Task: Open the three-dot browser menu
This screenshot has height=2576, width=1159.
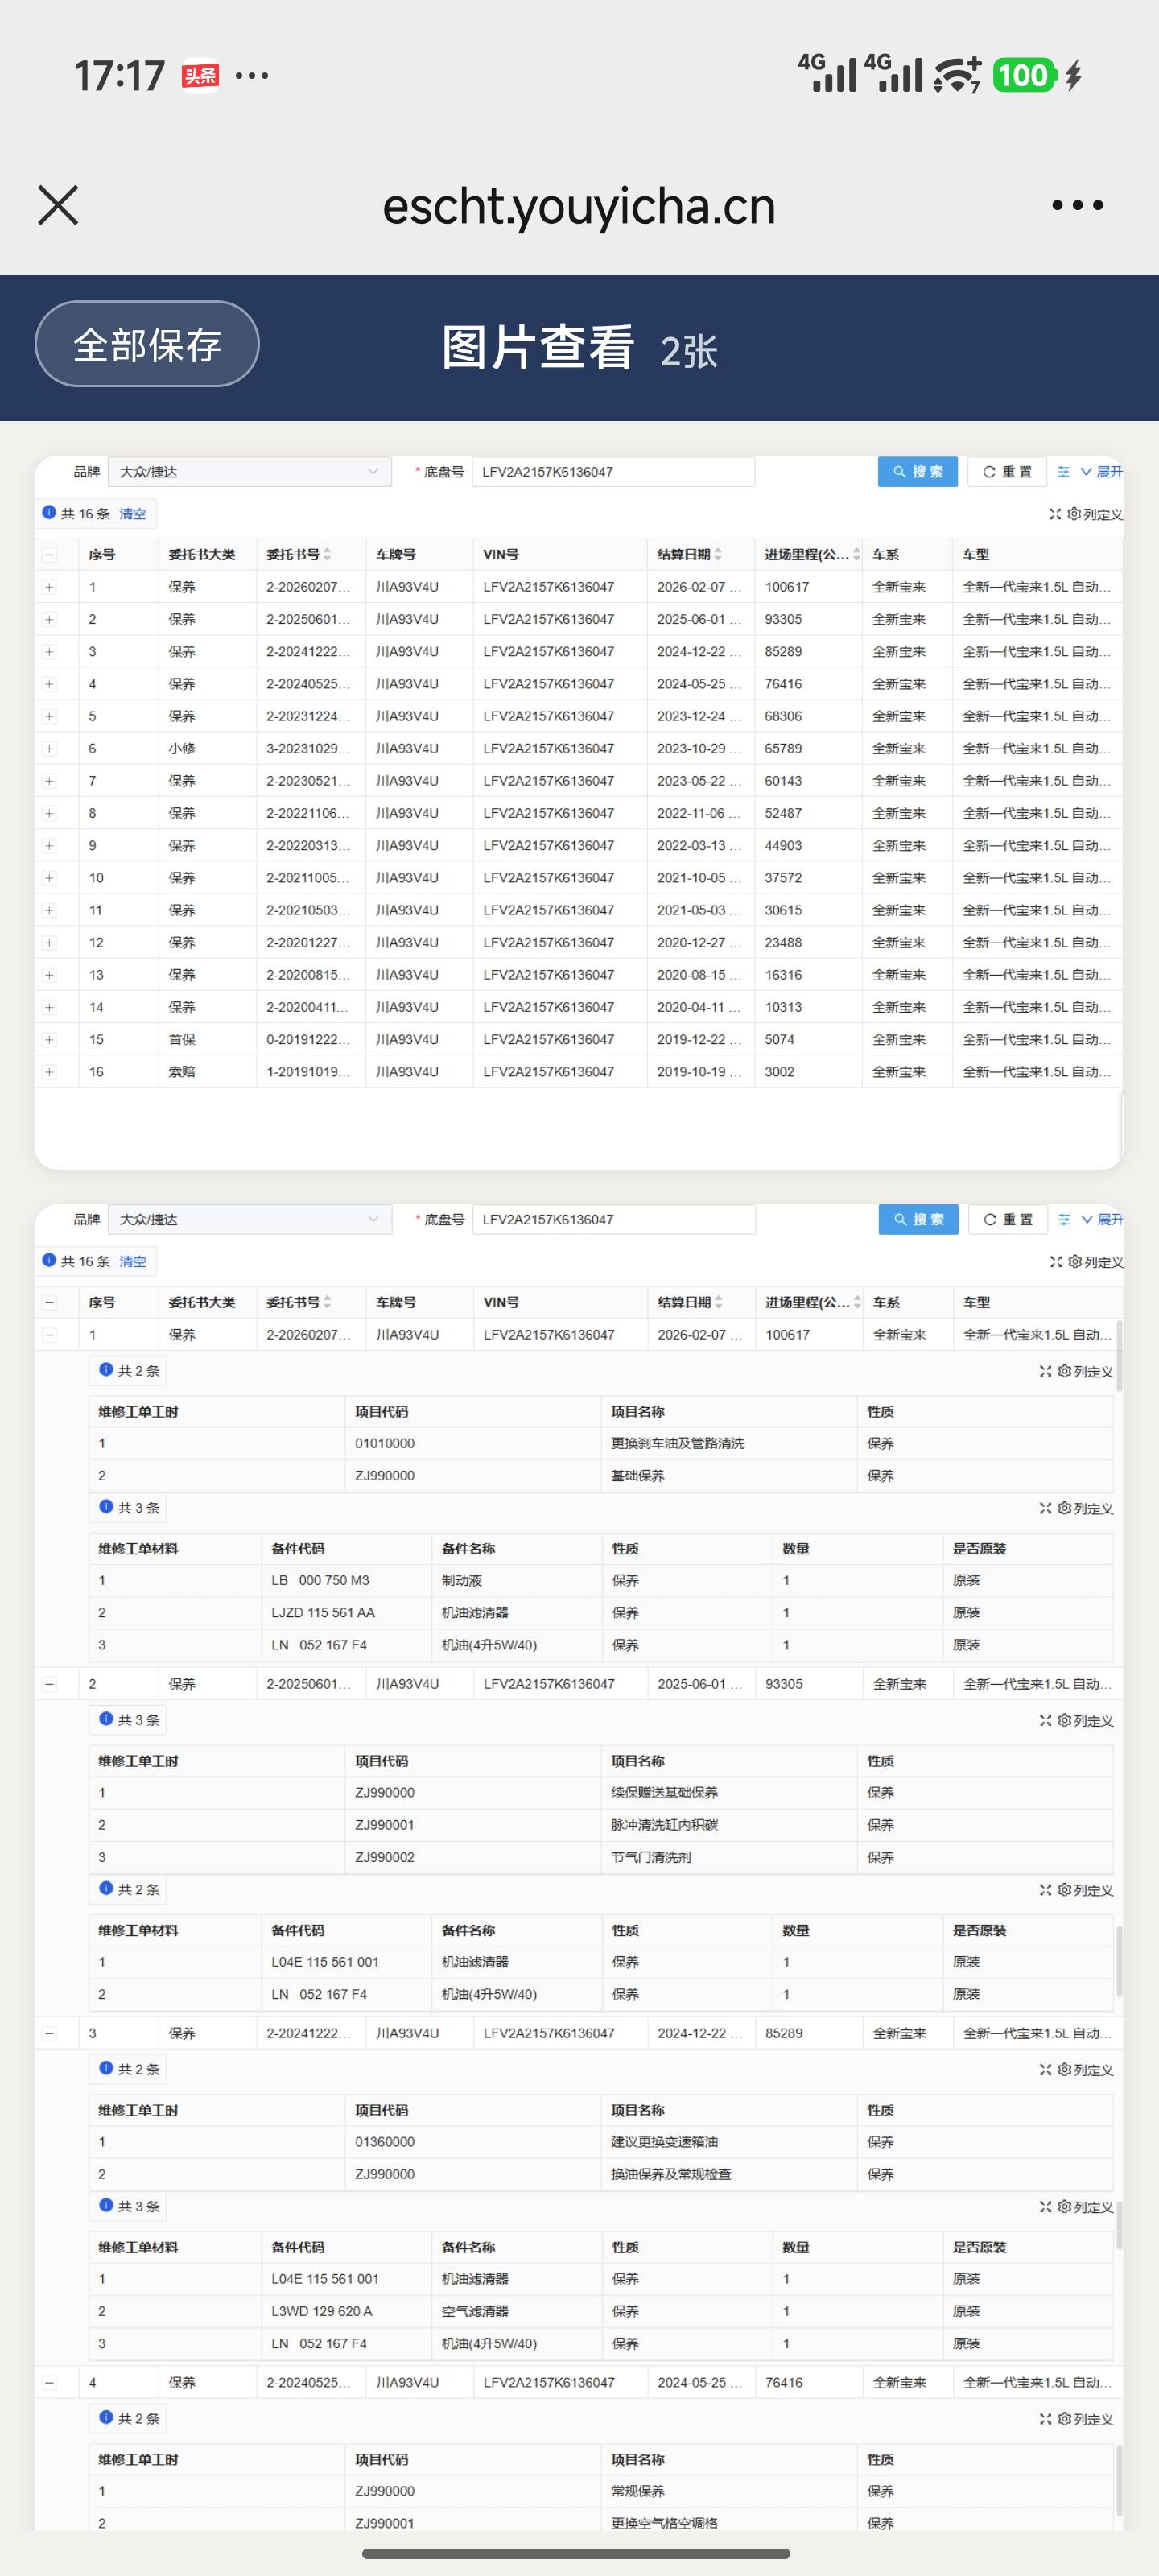Action: pyautogui.click(x=1077, y=205)
